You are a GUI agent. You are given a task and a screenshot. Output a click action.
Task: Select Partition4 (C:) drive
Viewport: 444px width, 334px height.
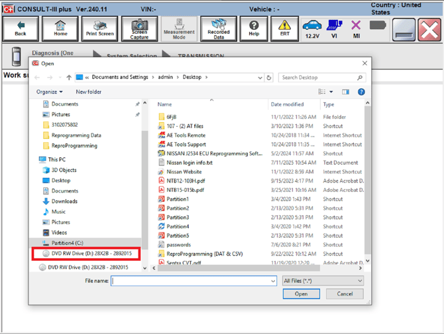coord(64,243)
